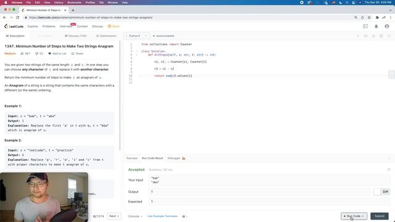
Task: Open the Bookmarks menu
Action: coord(74,2)
